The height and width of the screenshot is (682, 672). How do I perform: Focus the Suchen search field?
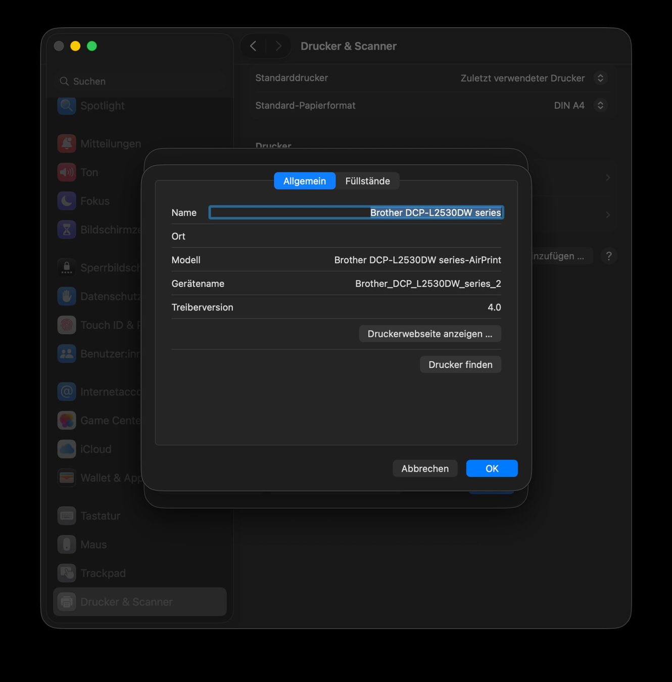140,81
